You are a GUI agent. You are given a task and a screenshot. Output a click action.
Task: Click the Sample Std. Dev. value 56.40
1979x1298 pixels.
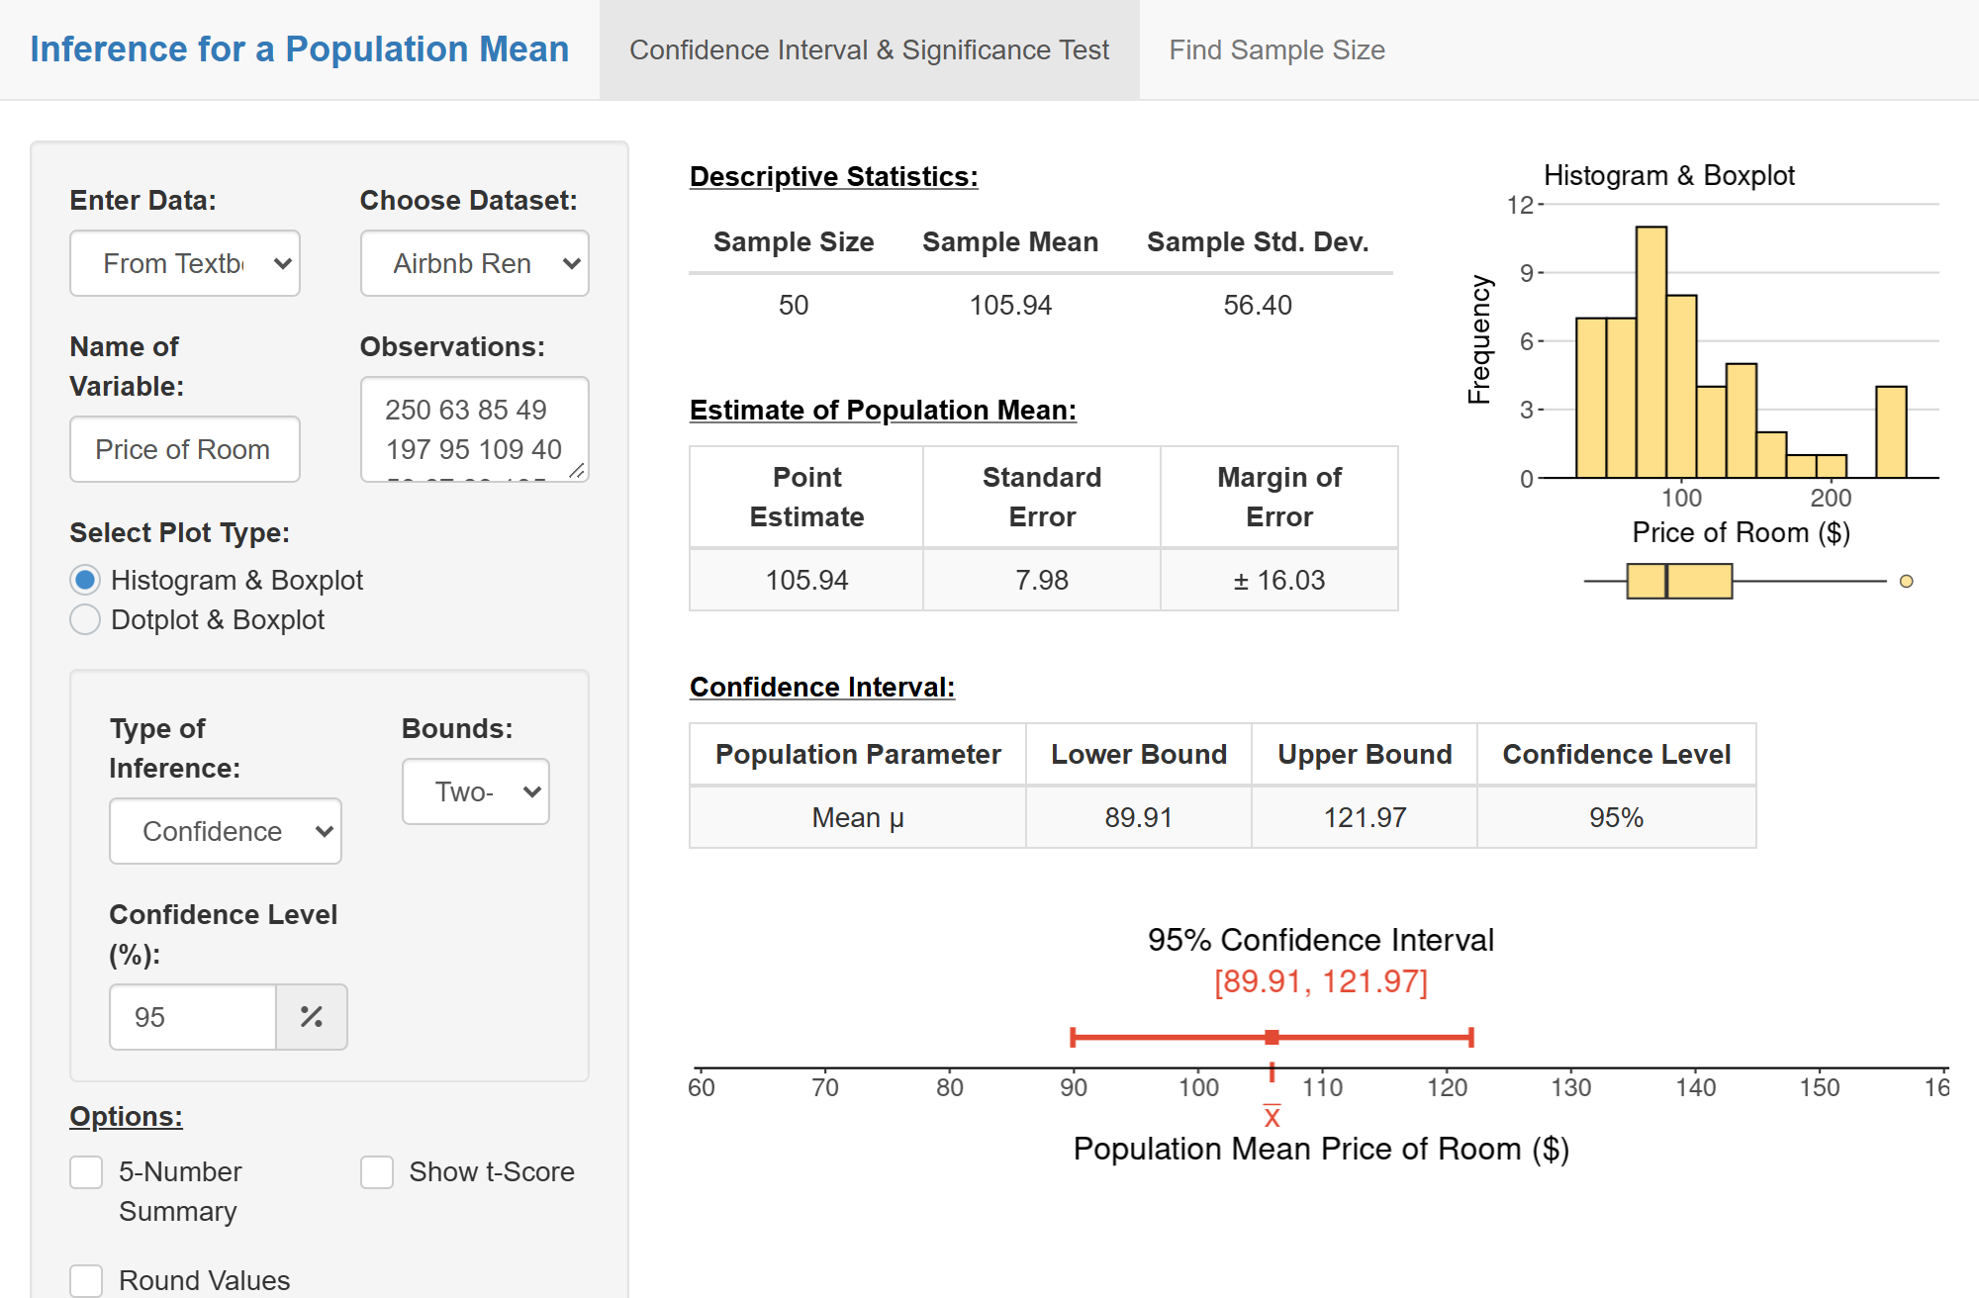point(1258,305)
